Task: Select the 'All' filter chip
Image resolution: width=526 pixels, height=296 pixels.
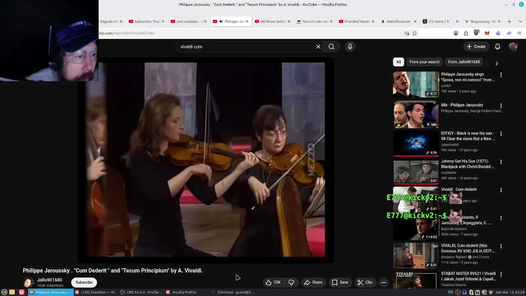Action: coord(398,62)
